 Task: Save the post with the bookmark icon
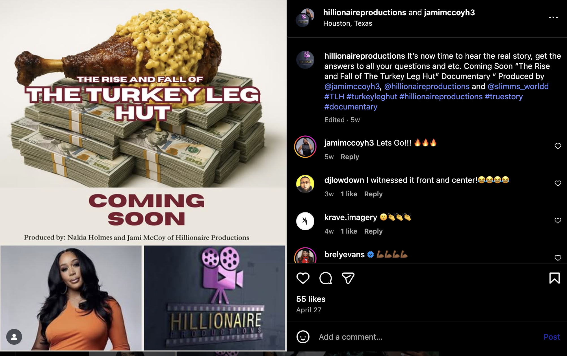(554, 278)
